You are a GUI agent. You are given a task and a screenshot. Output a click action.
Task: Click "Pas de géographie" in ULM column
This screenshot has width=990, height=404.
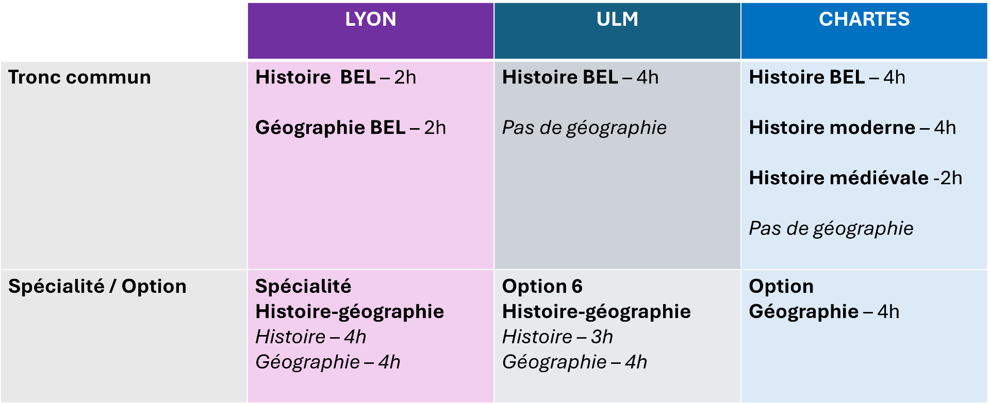point(584,128)
